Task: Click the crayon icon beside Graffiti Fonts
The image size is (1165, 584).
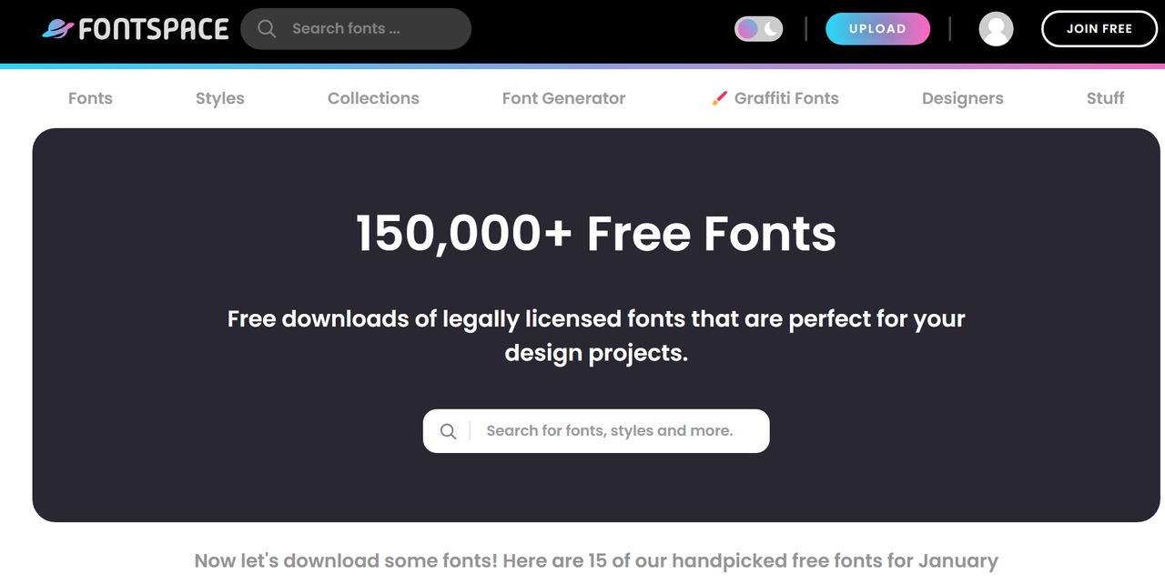Action: click(719, 98)
